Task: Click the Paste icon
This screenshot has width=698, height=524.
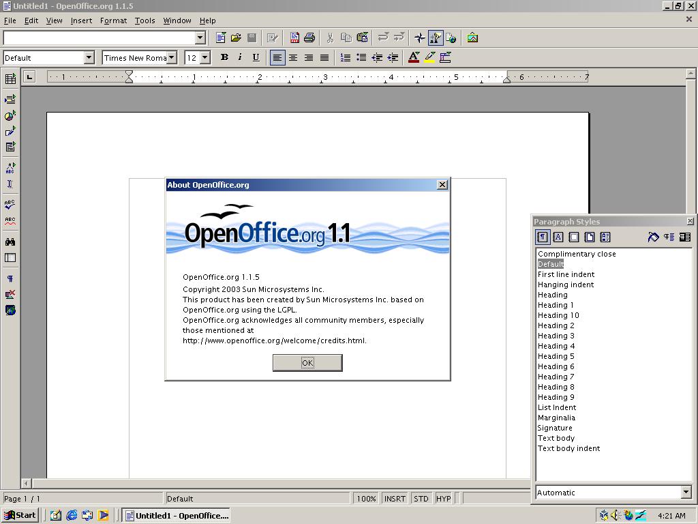Action: 363,38
